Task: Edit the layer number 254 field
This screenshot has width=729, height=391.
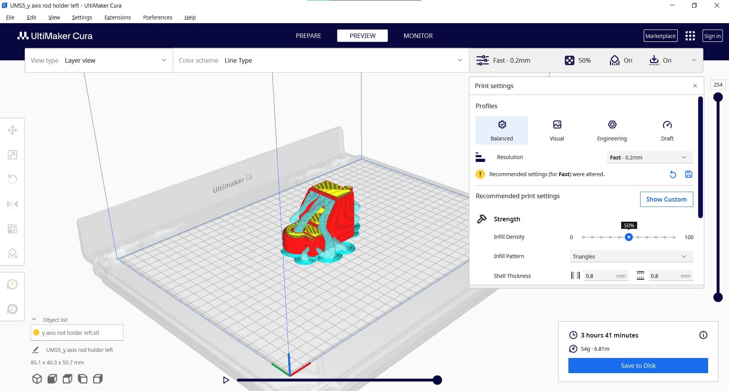Action: click(718, 85)
